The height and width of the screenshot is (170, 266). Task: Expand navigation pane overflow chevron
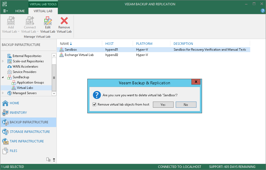54,160
